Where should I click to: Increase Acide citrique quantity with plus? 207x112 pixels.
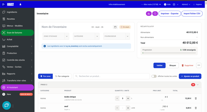coord(128,98)
